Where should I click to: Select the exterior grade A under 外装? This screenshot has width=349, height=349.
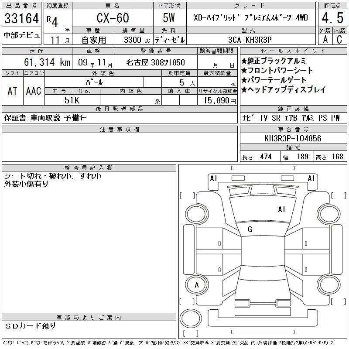[x=325, y=40]
